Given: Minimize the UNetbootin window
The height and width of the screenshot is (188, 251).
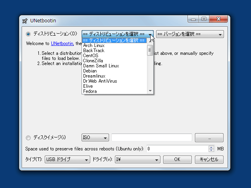Looking at the screenshot, I should [x=193, y=19].
